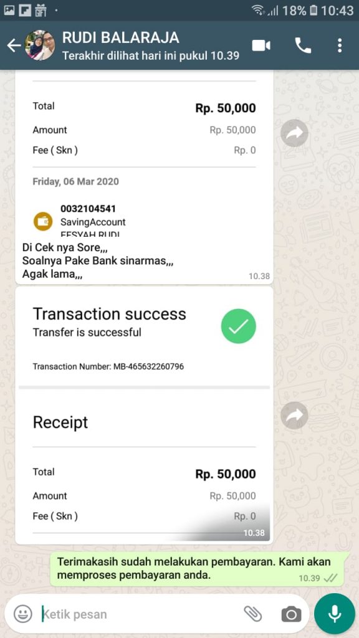359x638 pixels.
Task: Open camera from message bar
Action: pos(291,614)
